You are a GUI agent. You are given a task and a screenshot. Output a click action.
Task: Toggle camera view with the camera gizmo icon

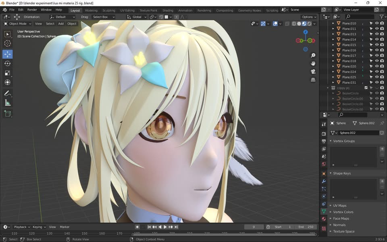[x=313, y=71]
